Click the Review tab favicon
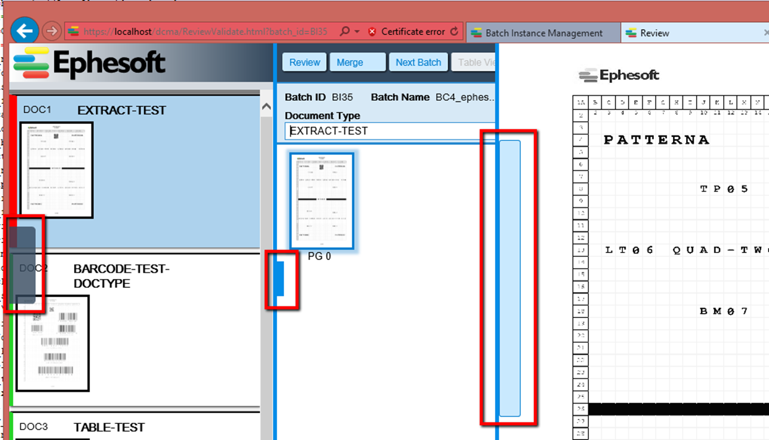The height and width of the screenshot is (440, 769). [x=631, y=33]
